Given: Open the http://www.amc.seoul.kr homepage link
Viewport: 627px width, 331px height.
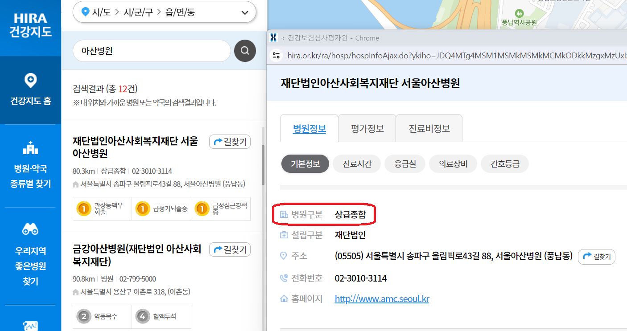Looking at the screenshot, I should click(x=382, y=299).
